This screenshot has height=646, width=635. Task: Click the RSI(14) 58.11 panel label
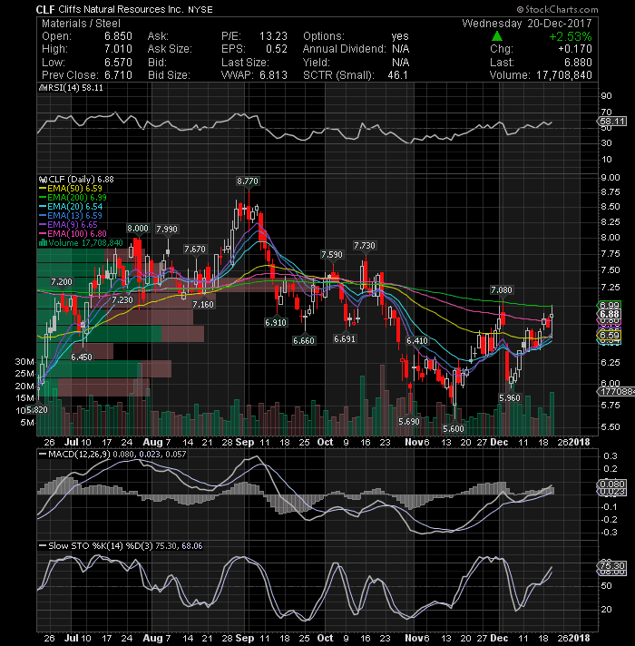coord(74,88)
